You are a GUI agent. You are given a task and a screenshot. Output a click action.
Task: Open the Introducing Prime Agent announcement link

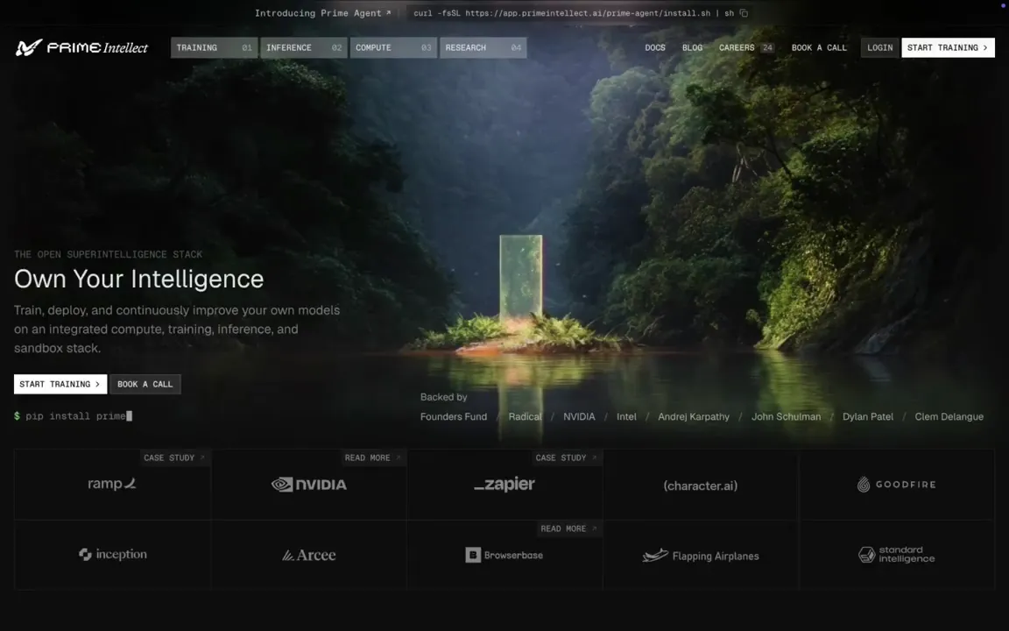[322, 13]
